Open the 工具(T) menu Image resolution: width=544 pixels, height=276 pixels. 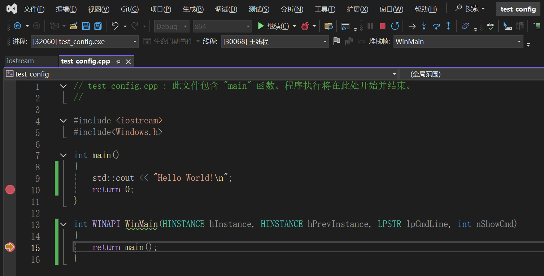(x=325, y=9)
